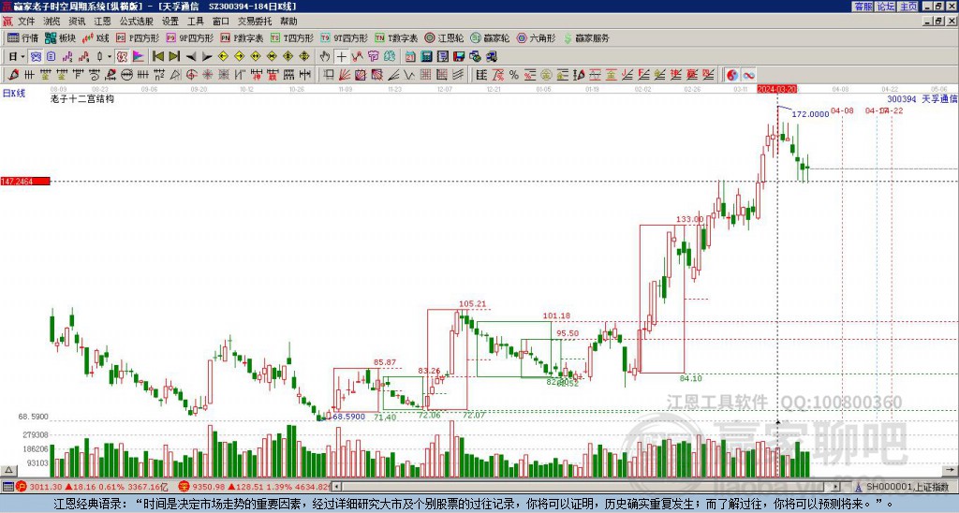Select the crosshair cursor tool

341,57
